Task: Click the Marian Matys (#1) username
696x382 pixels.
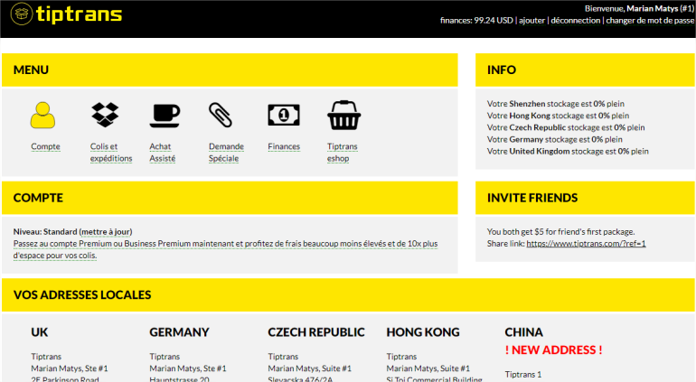Action: point(661,8)
